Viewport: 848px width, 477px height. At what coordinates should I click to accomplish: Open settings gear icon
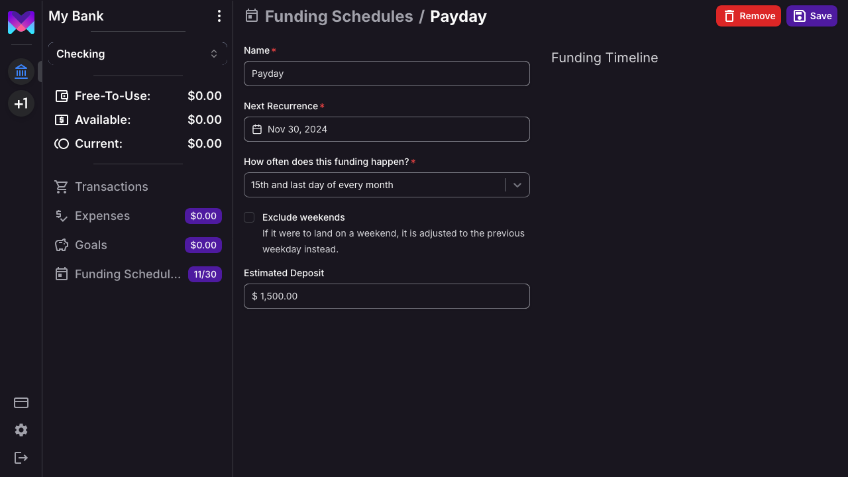pyautogui.click(x=21, y=430)
